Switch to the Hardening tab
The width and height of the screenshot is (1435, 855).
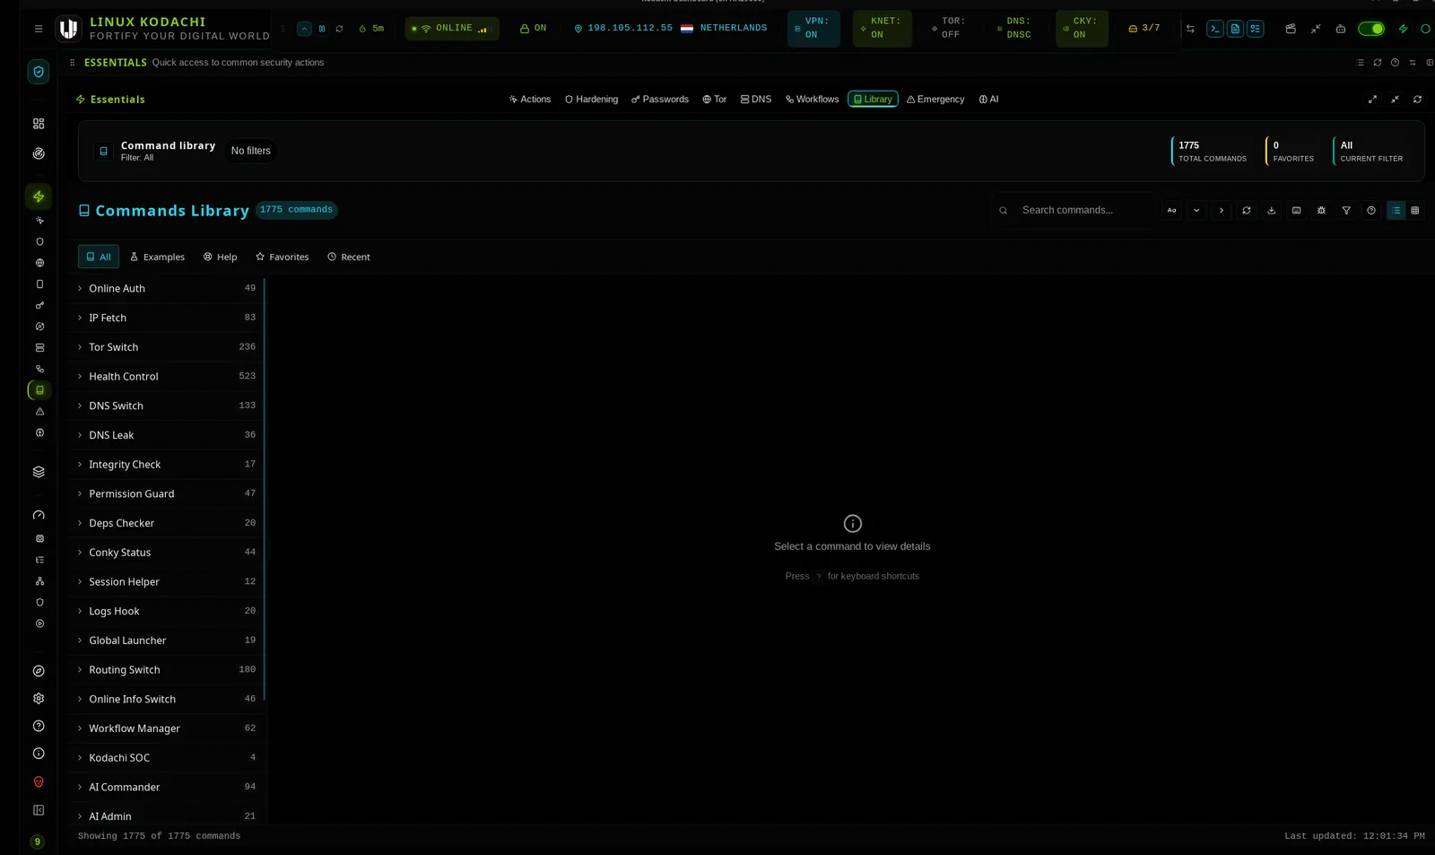point(591,100)
